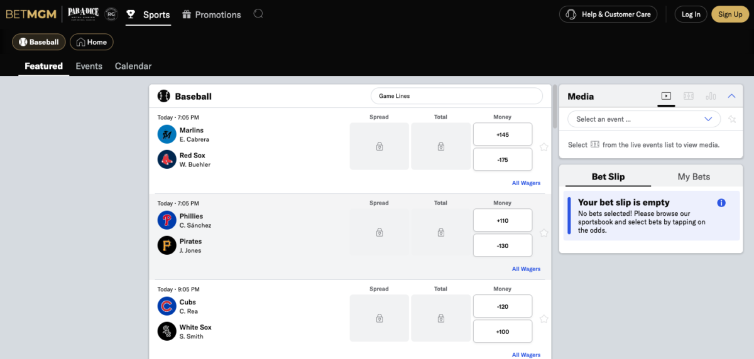The image size is (754, 359).
Task: Select the Bet Slip tab
Action: (x=608, y=176)
